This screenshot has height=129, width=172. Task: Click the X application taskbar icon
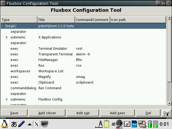point(36,124)
